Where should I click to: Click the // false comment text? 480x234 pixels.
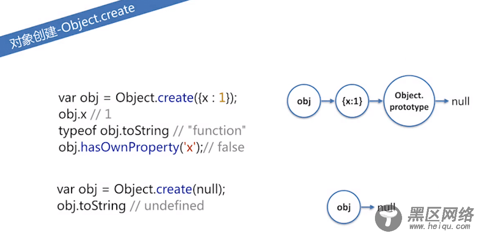coord(224,148)
